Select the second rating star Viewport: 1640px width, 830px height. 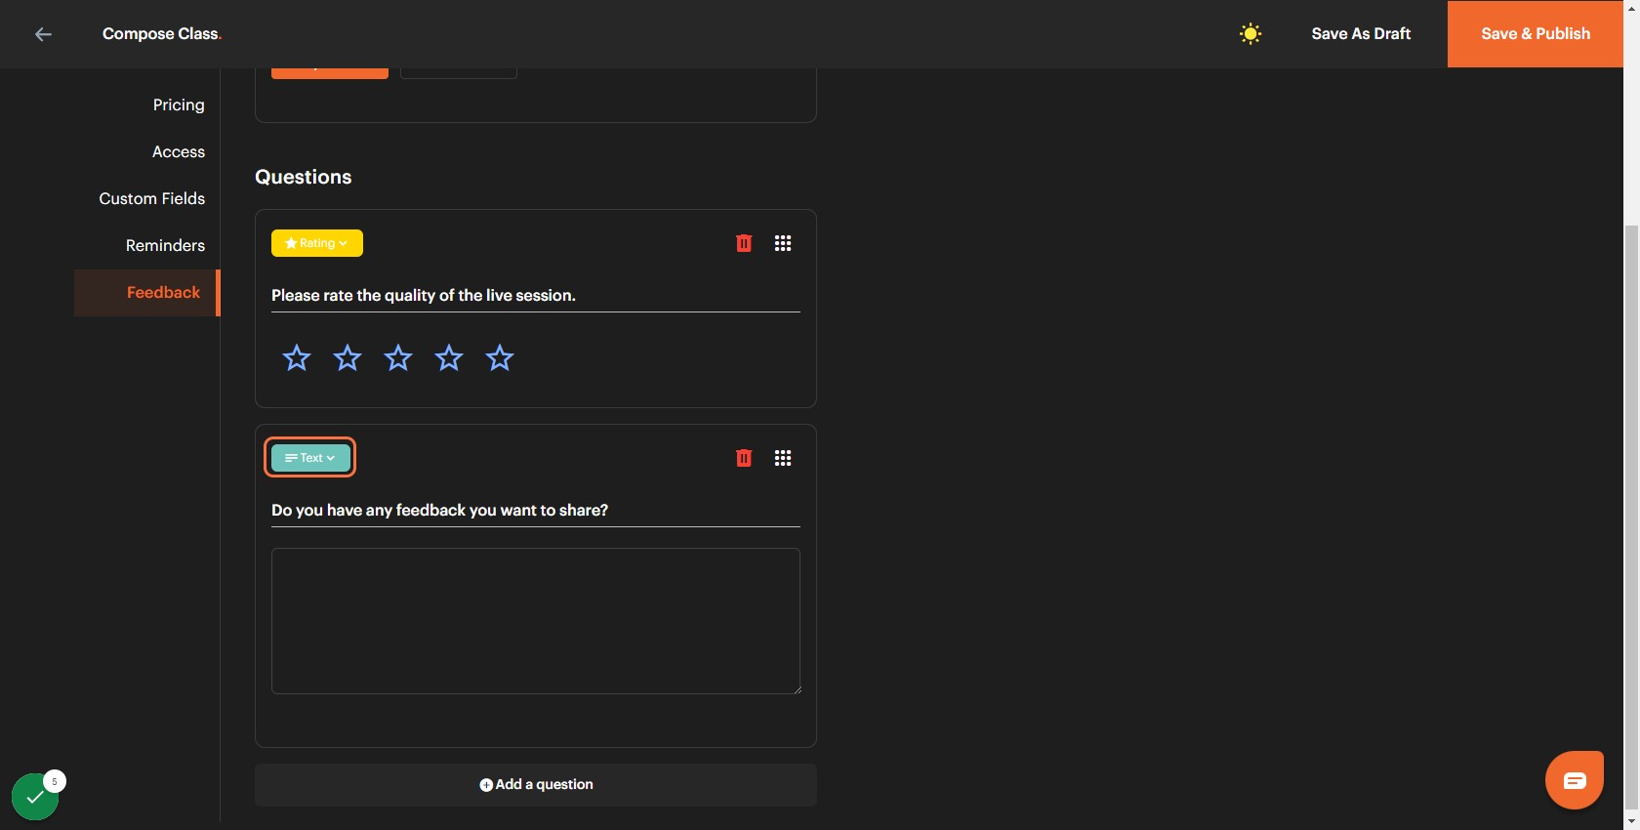point(348,358)
